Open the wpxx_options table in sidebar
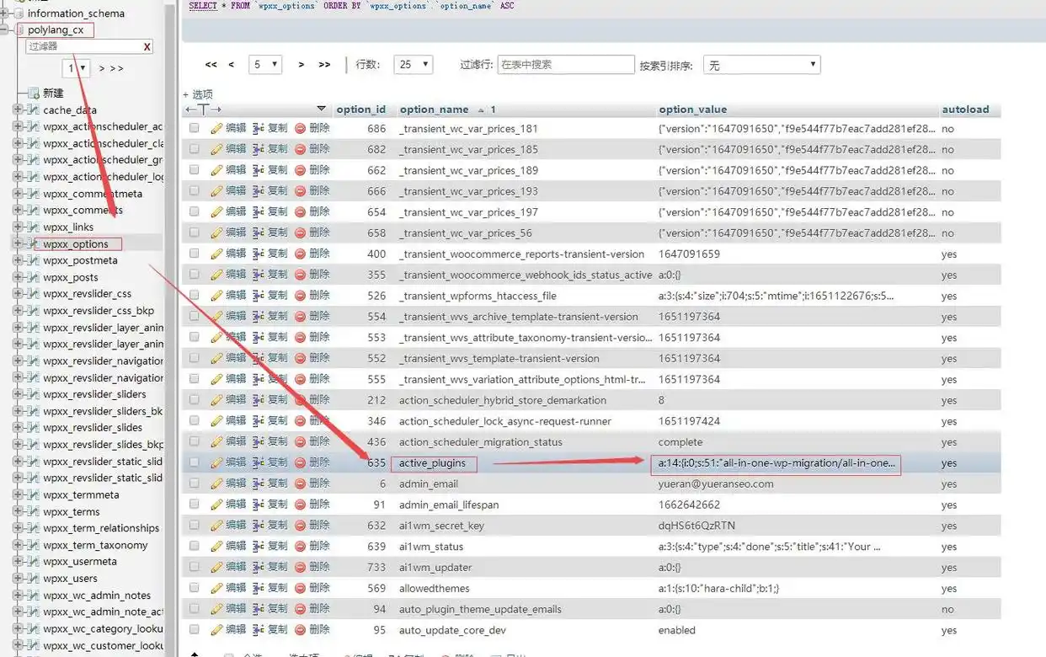Viewport: 1046px width, 657px height. tap(76, 244)
